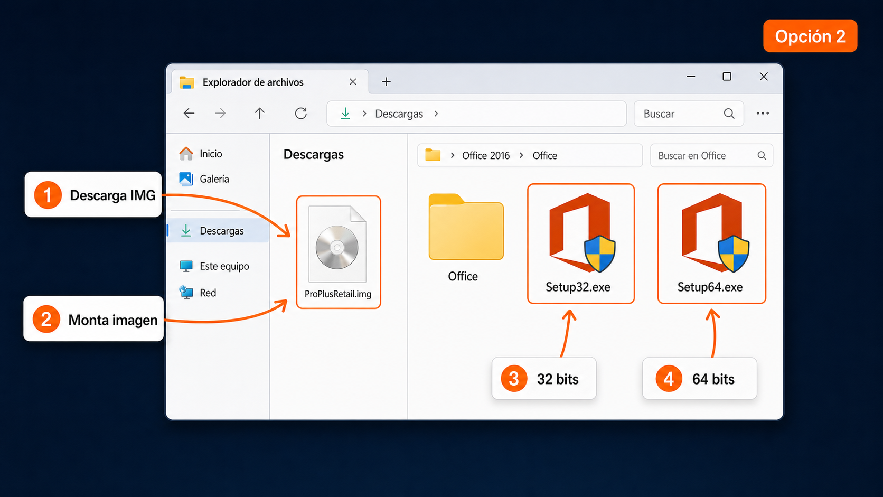This screenshot has width=883, height=497.
Task: Click Office 2016 in the breadcrumb path
Action: pyautogui.click(x=486, y=156)
